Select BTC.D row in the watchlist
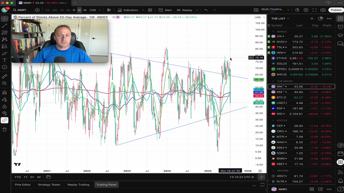The image size is (344, 193). 301,97
